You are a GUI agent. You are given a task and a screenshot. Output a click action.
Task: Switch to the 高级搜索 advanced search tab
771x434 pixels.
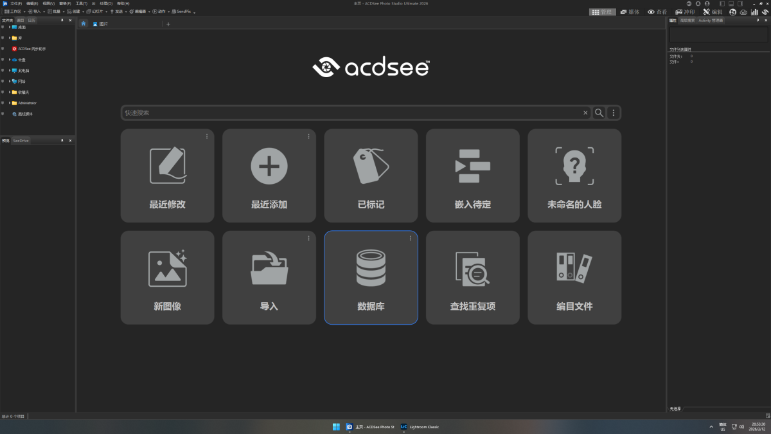pyautogui.click(x=687, y=20)
